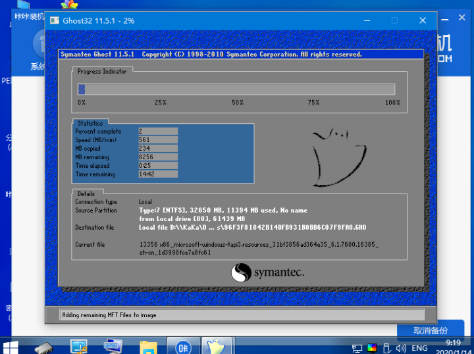Click the ENG language indicator
Viewport: 474px width, 354px height.
click(419, 348)
